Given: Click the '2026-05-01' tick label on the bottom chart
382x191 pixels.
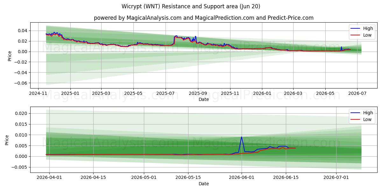Looking at the screenshot, I should pyautogui.click(x=144, y=178).
